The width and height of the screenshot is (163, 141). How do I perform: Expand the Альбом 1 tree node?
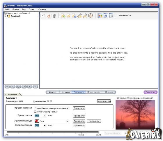point(6,16)
